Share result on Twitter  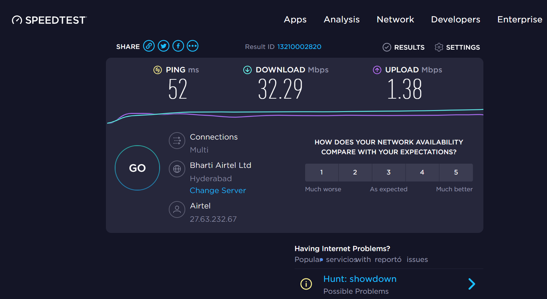[164, 46]
